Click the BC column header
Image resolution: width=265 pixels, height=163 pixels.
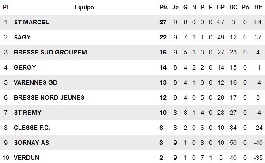pos(233,7)
